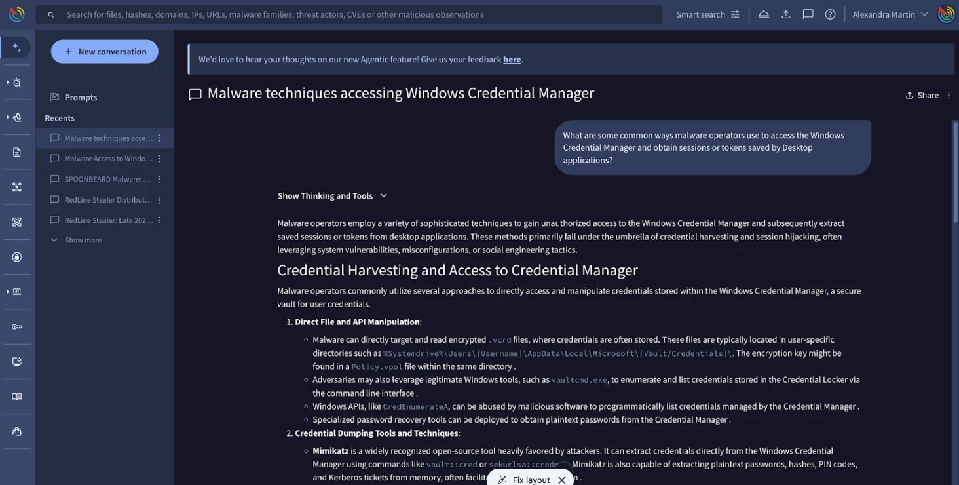Click the colorful profile avatar top-right
Screen dimensions: 959x485
[947, 14]
